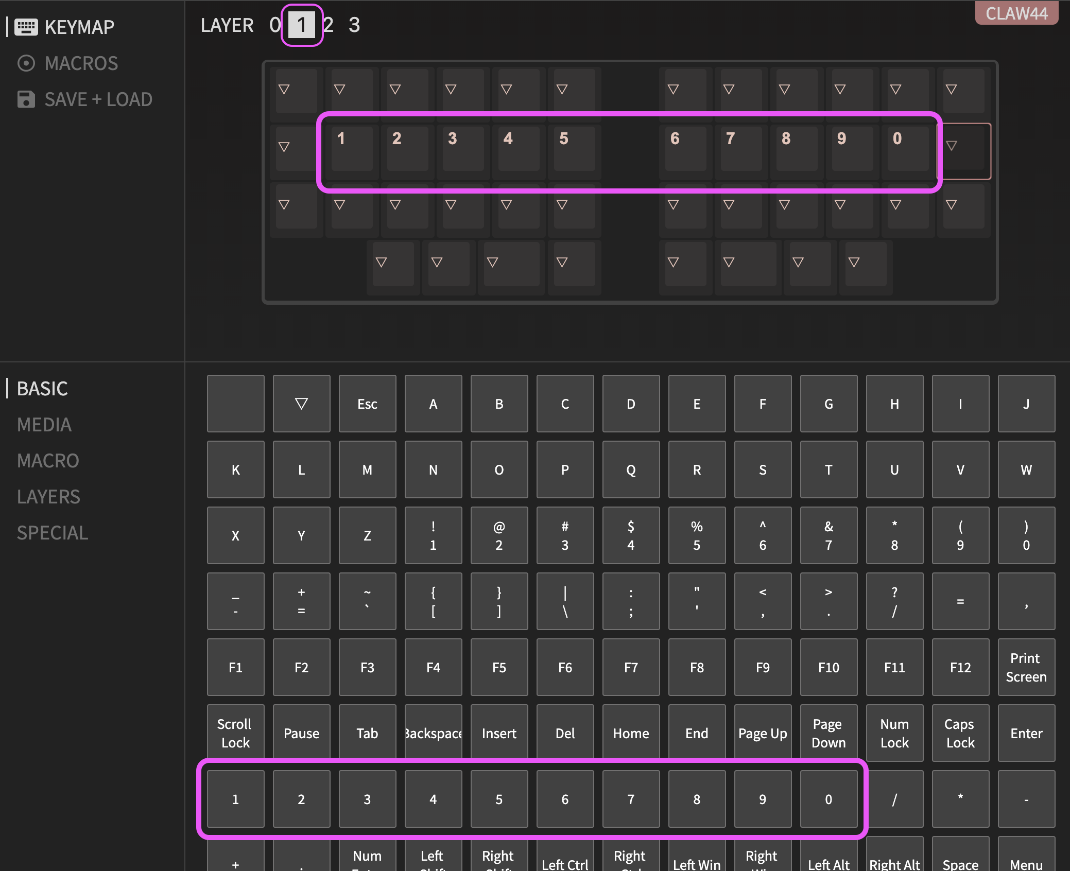Switch to layer 3
This screenshot has height=871, width=1070.
[354, 25]
